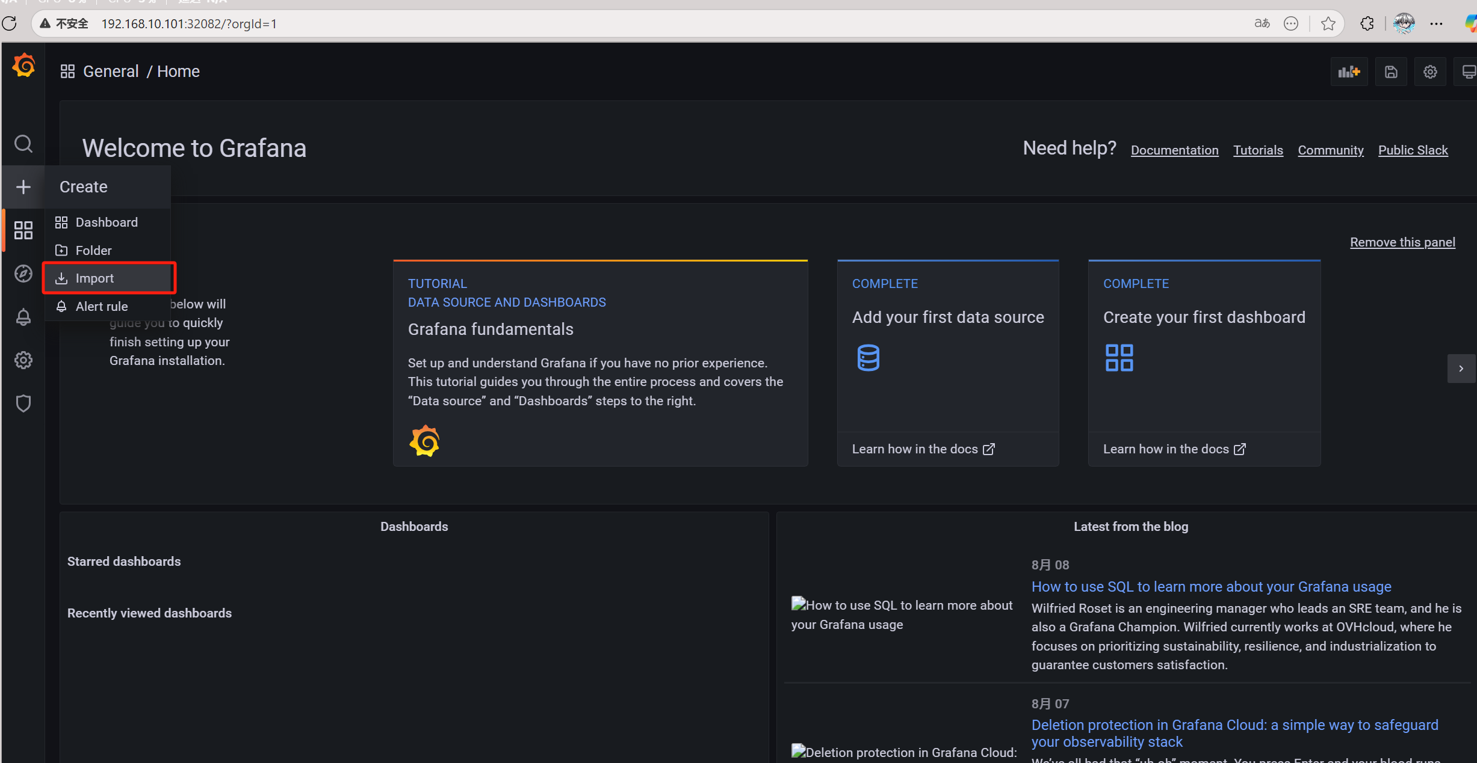This screenshot has height=763, width=1477.
Task: Click the Deletion protection blog image
Action: 903,752
